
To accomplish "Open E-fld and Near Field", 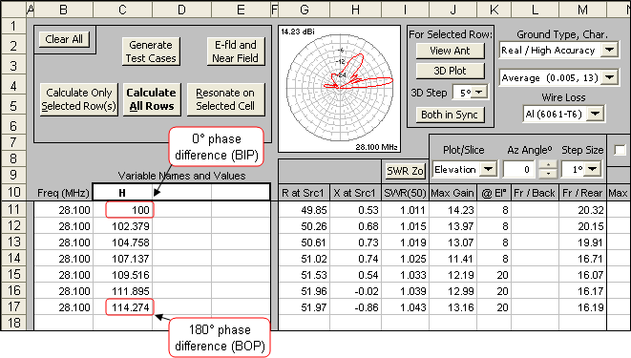I will tap(236, 52).
